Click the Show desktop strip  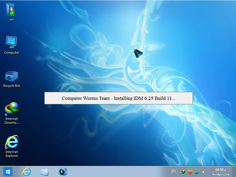234,172
